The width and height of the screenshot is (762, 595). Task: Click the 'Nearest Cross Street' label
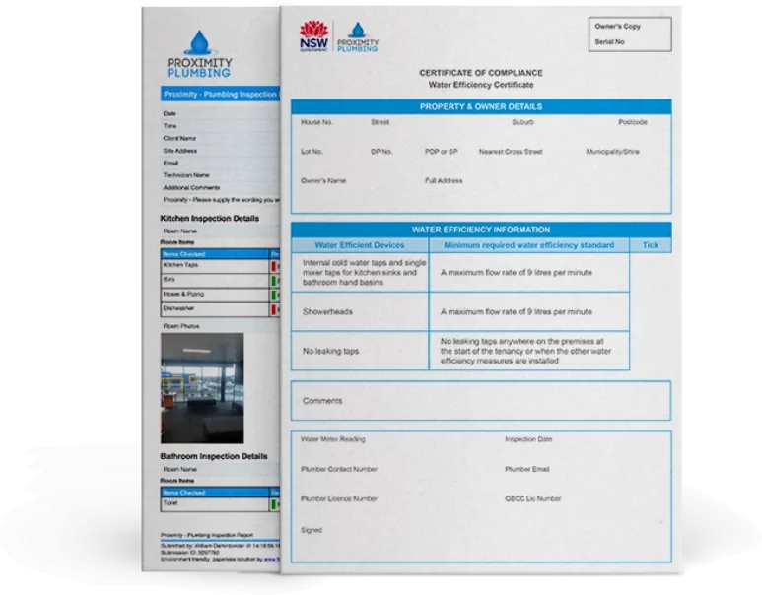tap(511, 152)
